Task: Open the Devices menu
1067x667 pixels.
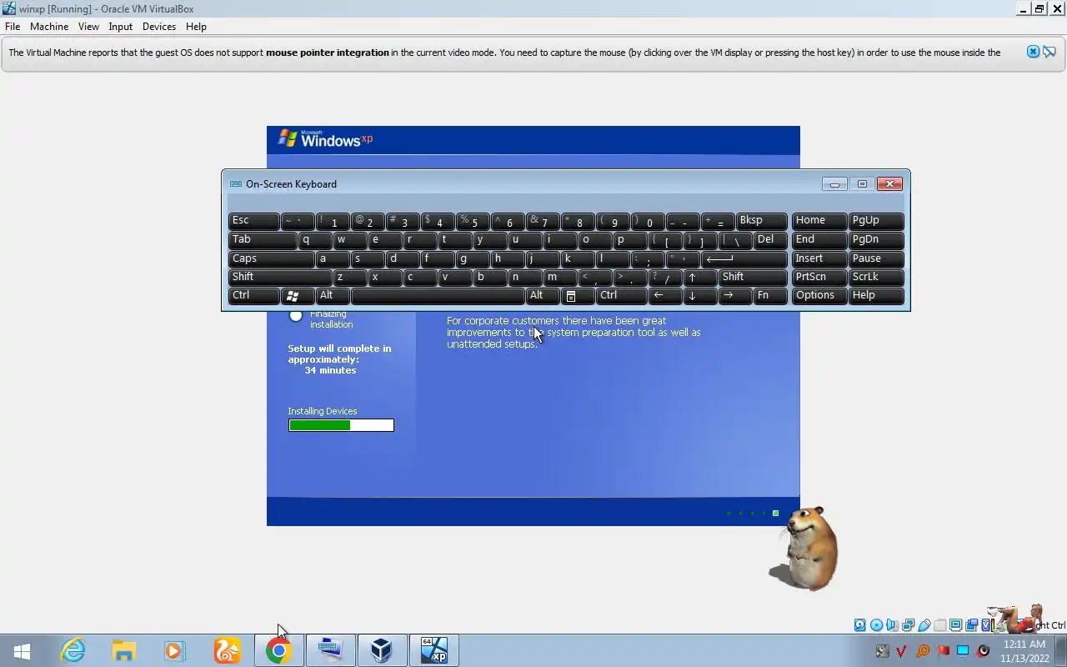Action: click(159, 27)
